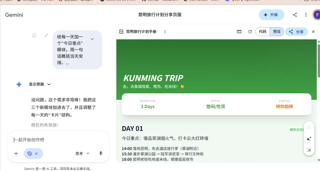Focus the 一起开始创作吧 prompt input
Image resolution: width=320 pixels, height=171 pixels.
tap(58, 140)
